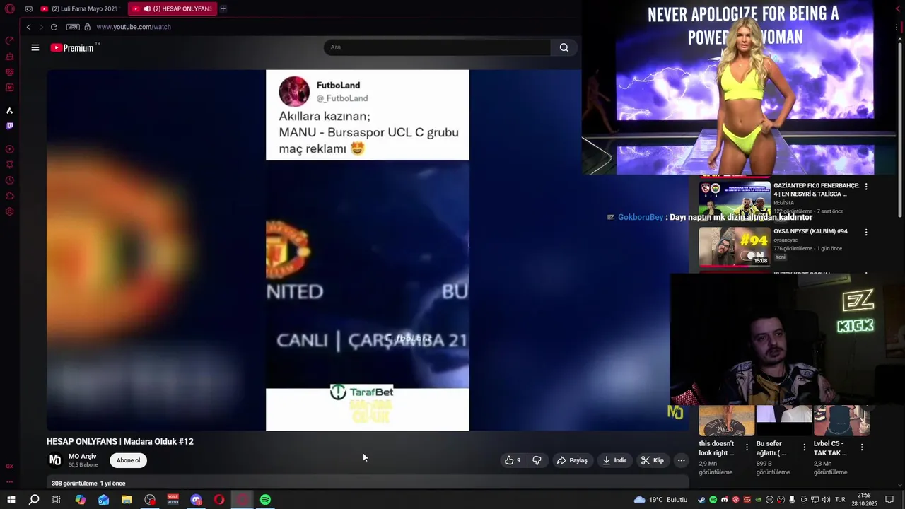Screen dimensions: 905x509
Task: Open options for 'this doesn't look right' short
Action: [x=747, y=447]
